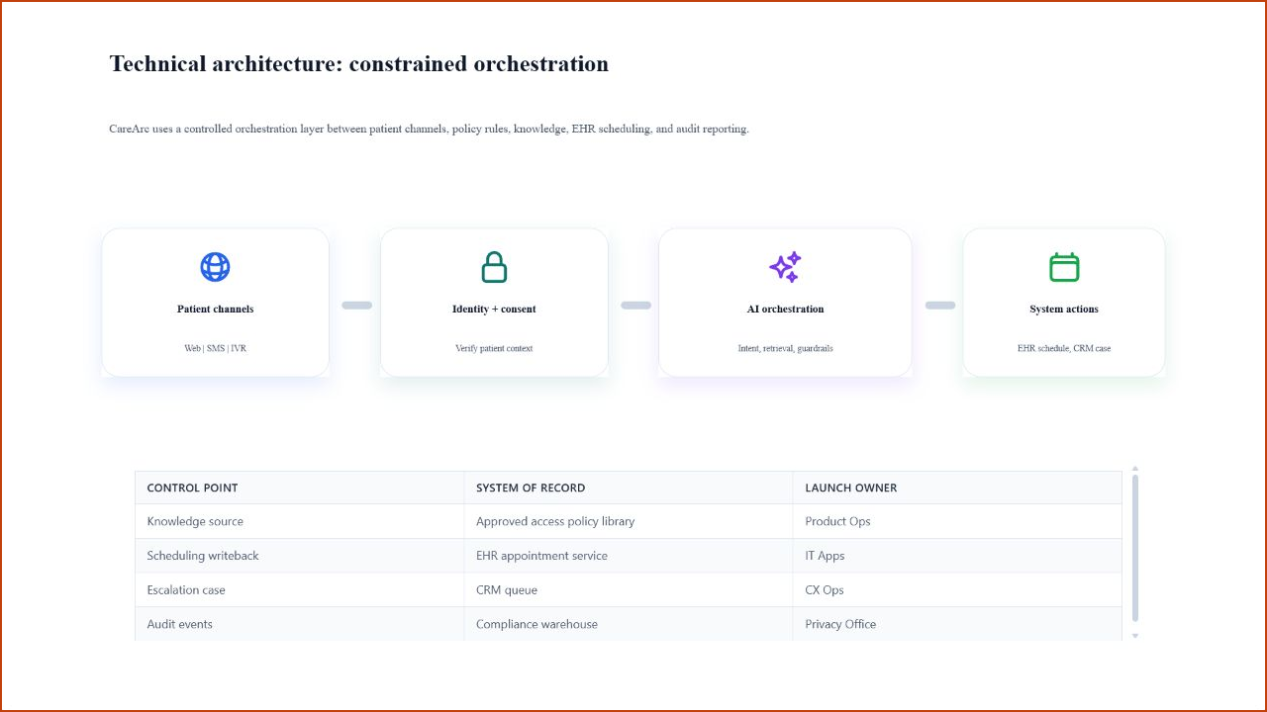Click the padlock icon above Identity + consent
The height and width of the screenshot is (712, 1267).
click(x=494, y=267)
